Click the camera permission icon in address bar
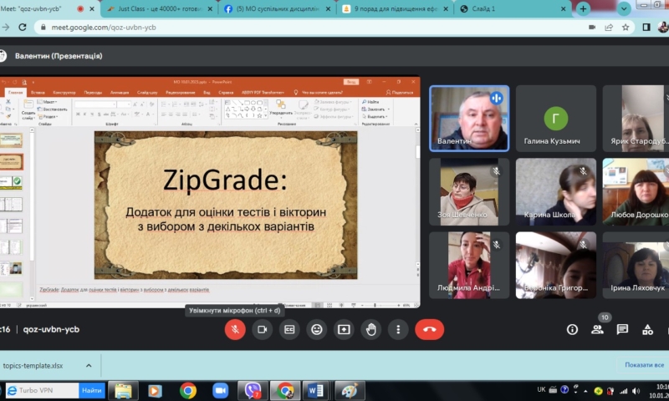The image size is (669, 401). 592,28
